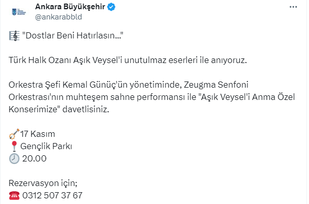Click the "Rezervasyon için;" text
Image resolution: width=309 pixels, height=204 pixels.
tap(43, 183)
